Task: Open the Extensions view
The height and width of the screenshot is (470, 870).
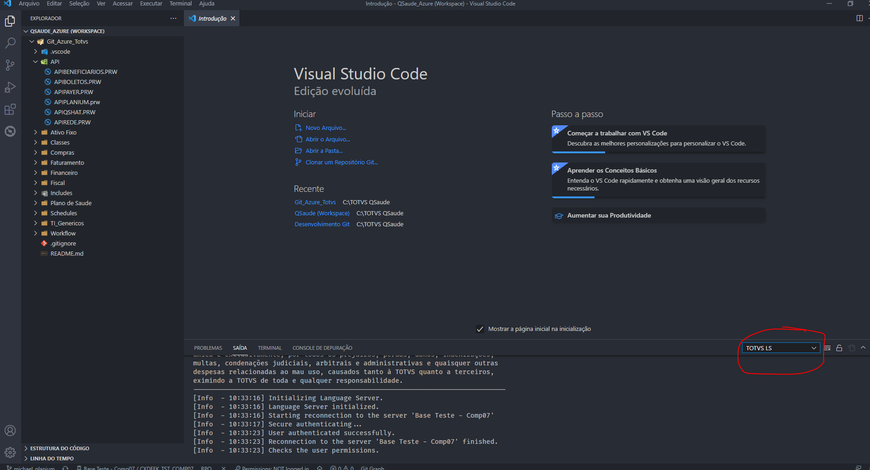Action: (10, 109)
